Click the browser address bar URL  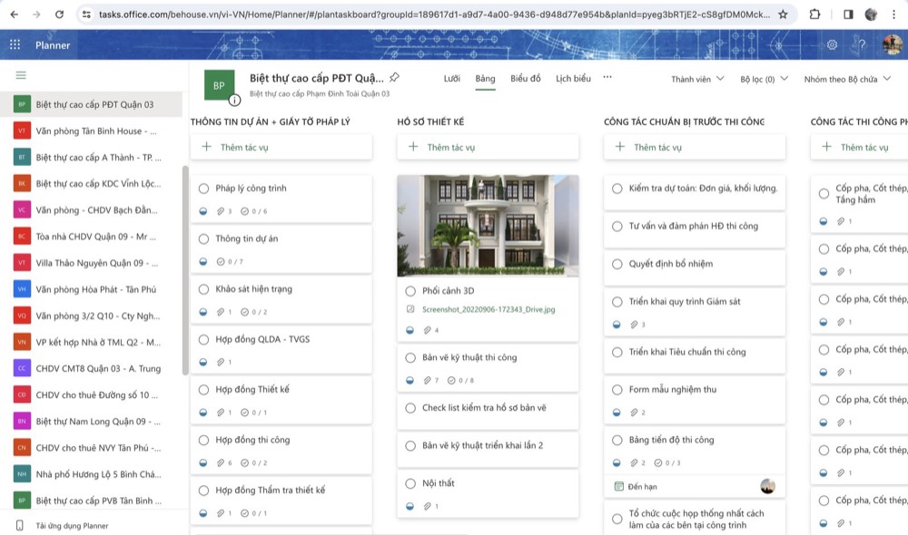click(434, 15)
